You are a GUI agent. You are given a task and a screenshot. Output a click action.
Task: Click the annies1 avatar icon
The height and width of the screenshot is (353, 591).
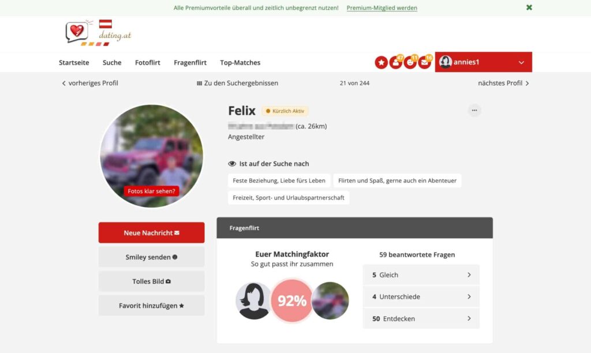tap(445, 62)
